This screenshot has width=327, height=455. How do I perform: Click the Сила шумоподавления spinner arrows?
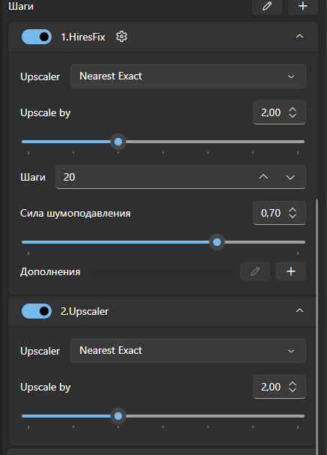(x=293, y=213)
